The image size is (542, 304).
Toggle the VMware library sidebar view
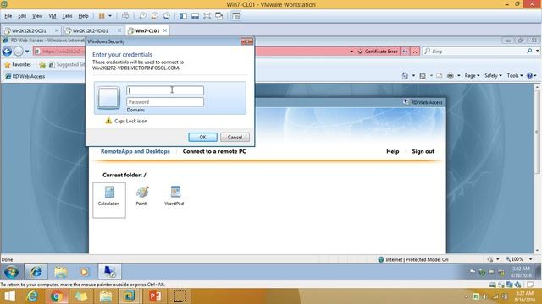click(x=183, y=16)
